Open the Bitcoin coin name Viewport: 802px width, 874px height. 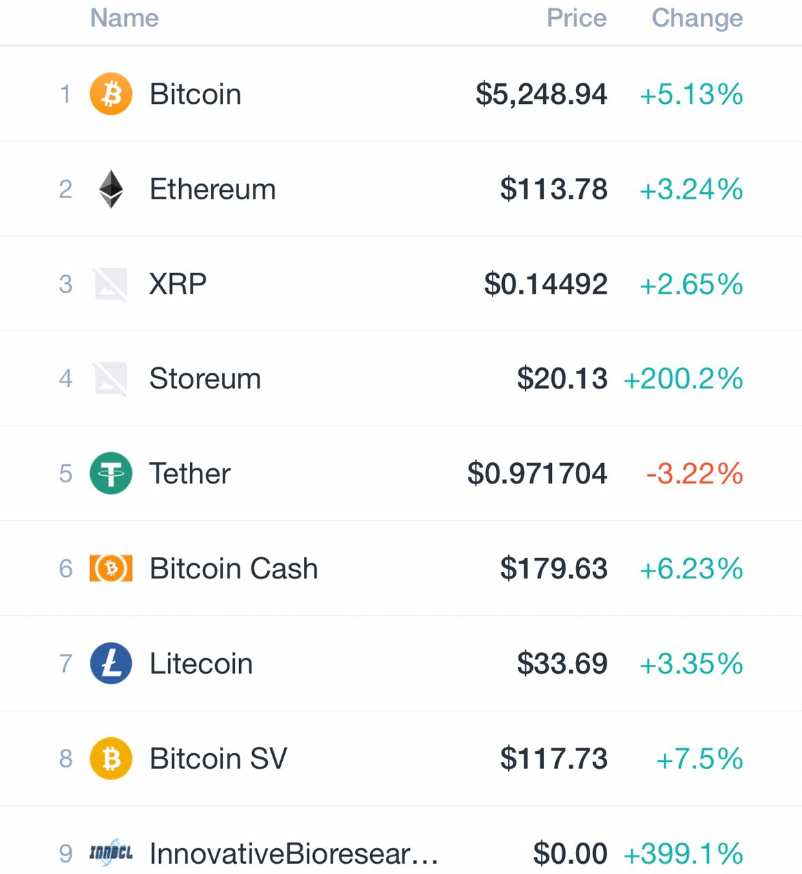pyautogui.click(x=195, y=94)
